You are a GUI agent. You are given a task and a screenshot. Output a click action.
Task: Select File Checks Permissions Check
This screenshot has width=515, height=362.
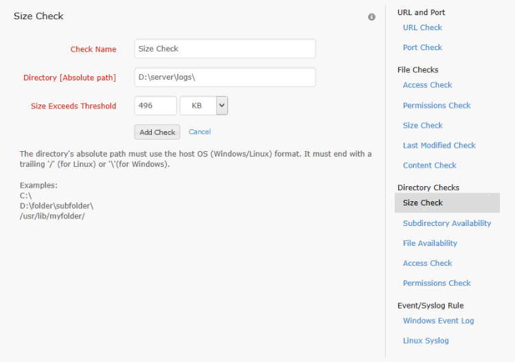coord(437,106)
